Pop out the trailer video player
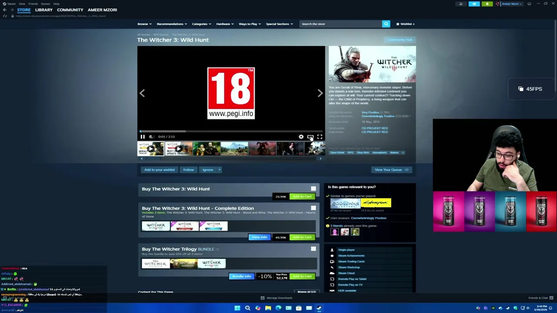557x313 pixels. [x=310, y=137]
